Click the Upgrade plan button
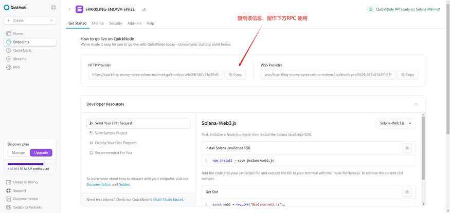This screenshot has height=213, width=450. point(41,152)
